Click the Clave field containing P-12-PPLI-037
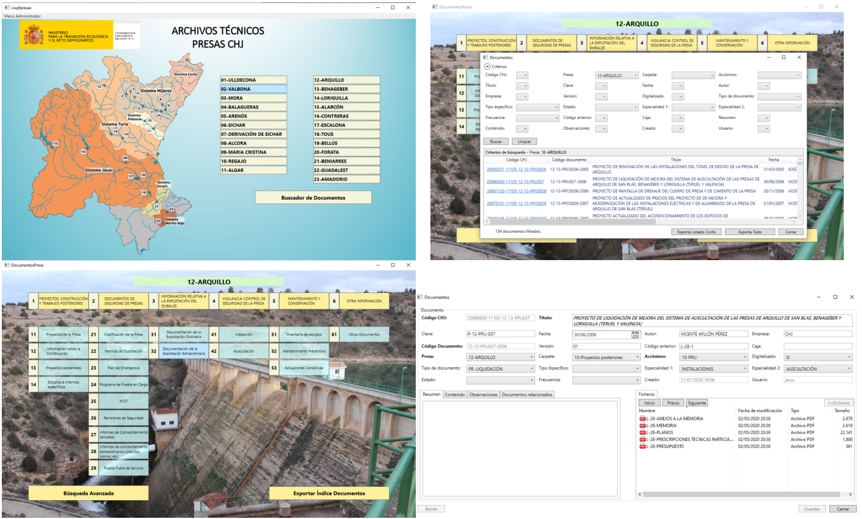Viewport: 862px width, 519px height. [x=500, y=334]
